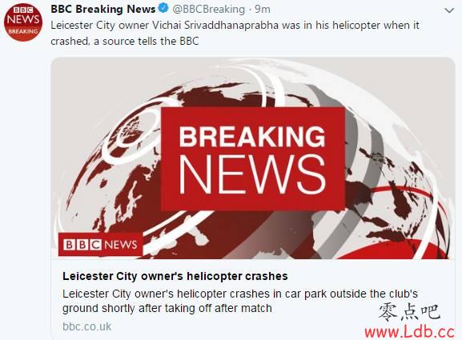Open the Breaking News card image
This screenshot has width=462, height=340.
click(253, 158)
